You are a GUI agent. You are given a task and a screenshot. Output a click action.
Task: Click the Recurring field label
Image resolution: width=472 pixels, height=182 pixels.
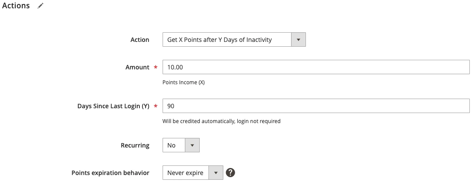[x=135, y=145]
